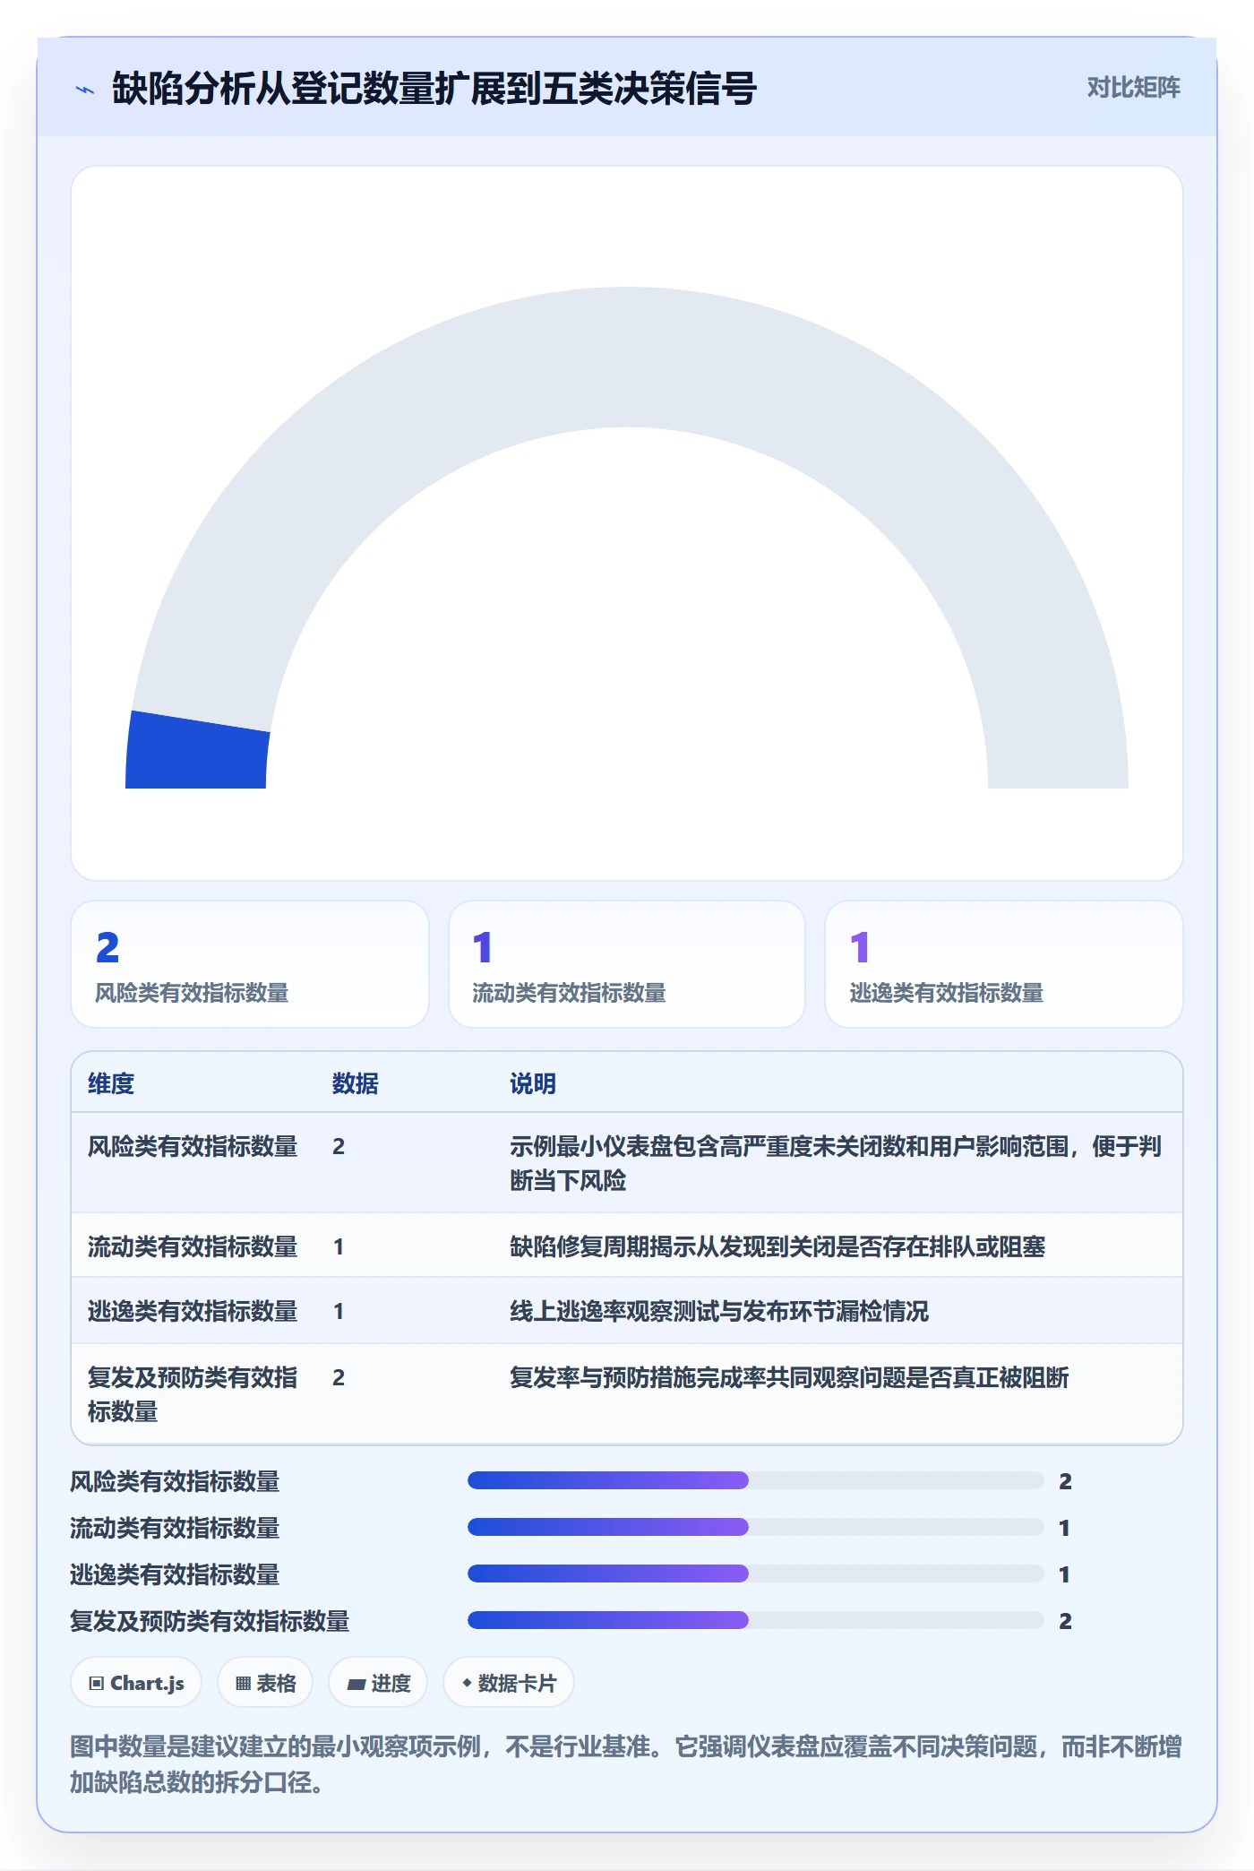Click the 流动类有效指标数量 progress bar
The height and width of the screenshot is (1871, 1254).
pyautogui.click(x=756, y=1527)
